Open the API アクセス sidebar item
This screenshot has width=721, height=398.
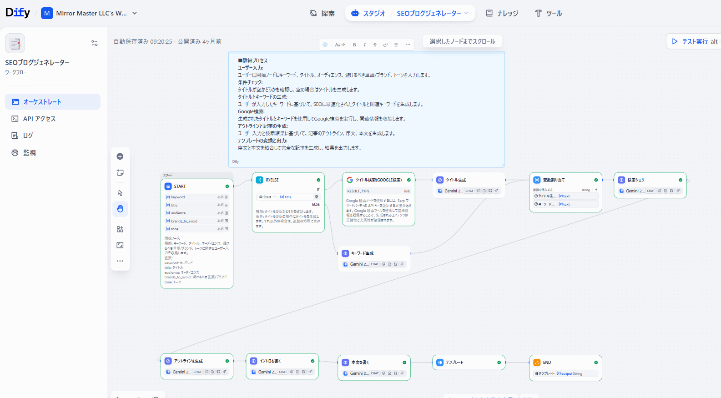pyautogui.click(x=39, y=119)
